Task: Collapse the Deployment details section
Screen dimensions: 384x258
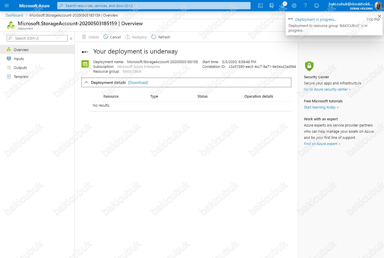Action: (x=87, y=82)
